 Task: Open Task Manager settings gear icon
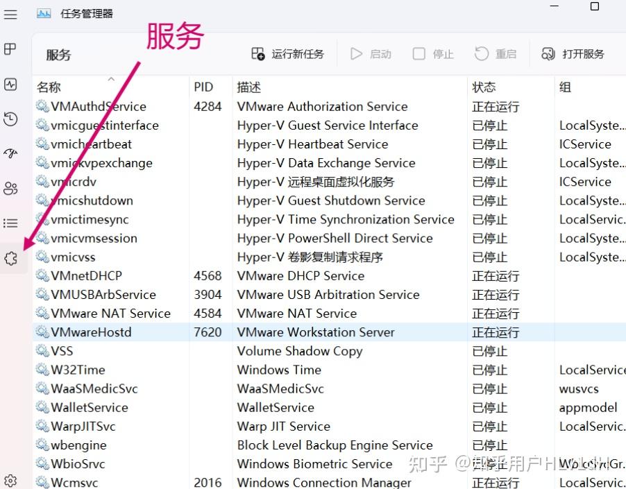click(x=10, y=481)
